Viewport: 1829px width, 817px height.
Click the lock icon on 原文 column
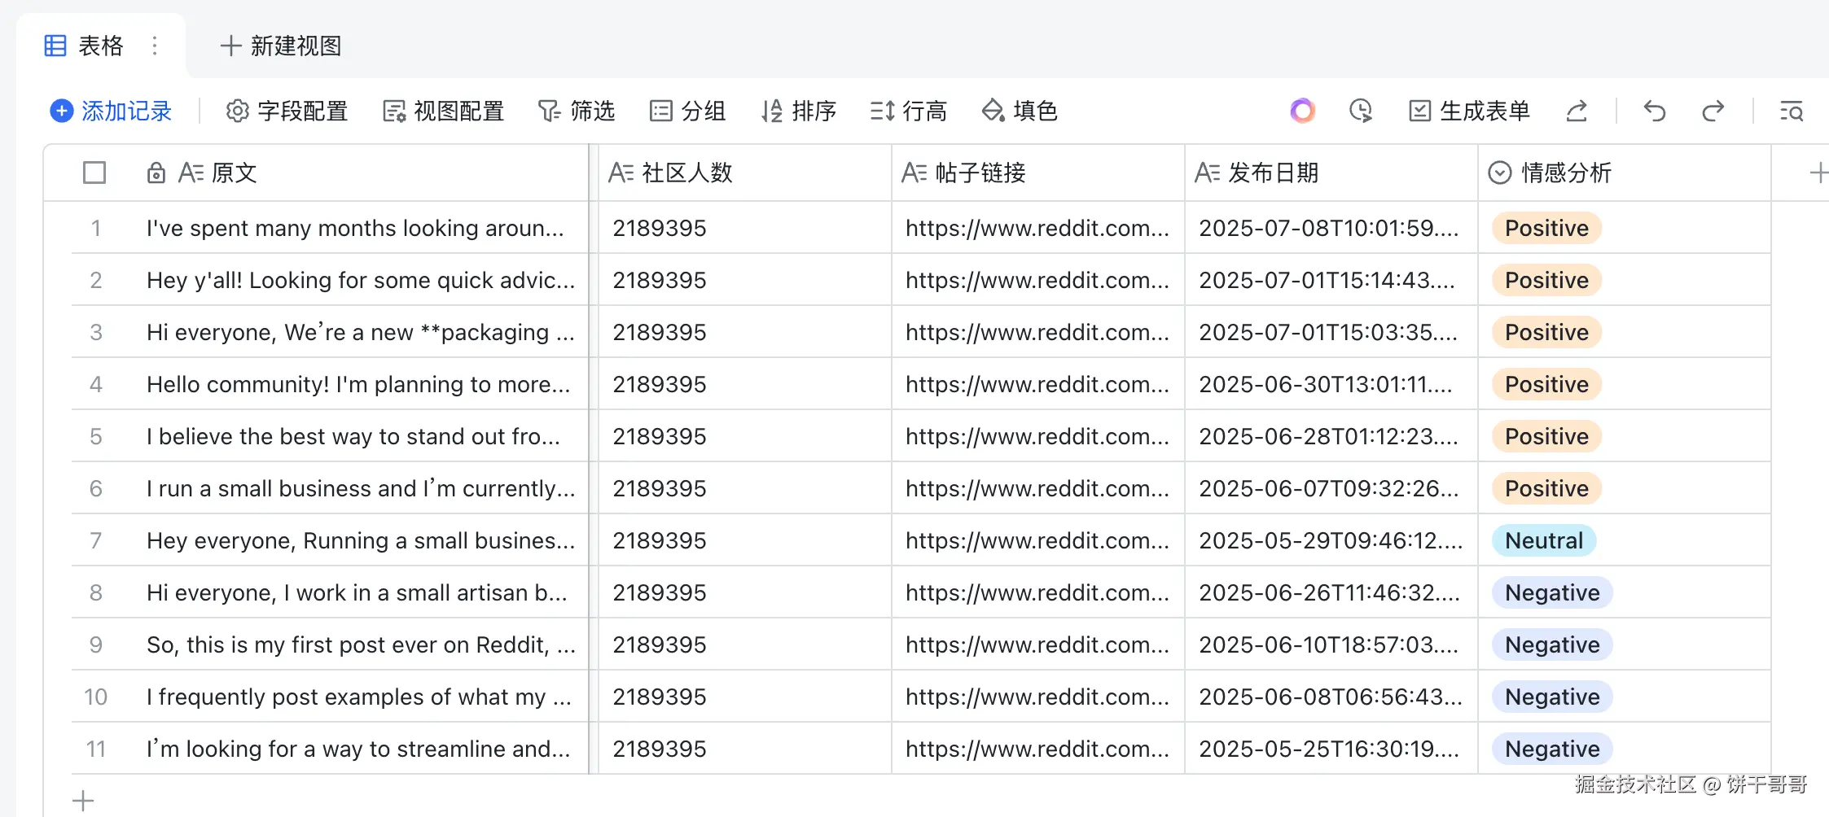pyautogui.click(x=156, y=173)
